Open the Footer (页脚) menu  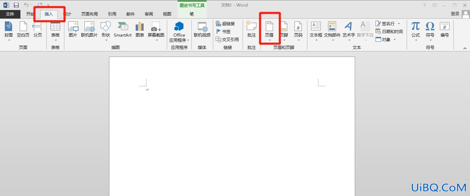tap(284, 31)
